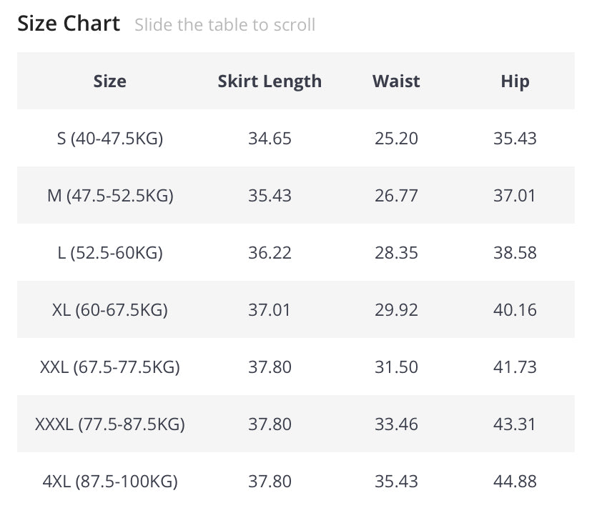
Task: Click the XXXL (77.5-87.5KG) size cell
Action: [x=110, y=424]
